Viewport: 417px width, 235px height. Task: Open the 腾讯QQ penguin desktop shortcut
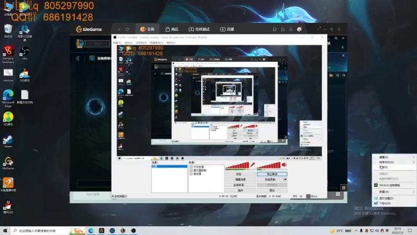(8, 207)
